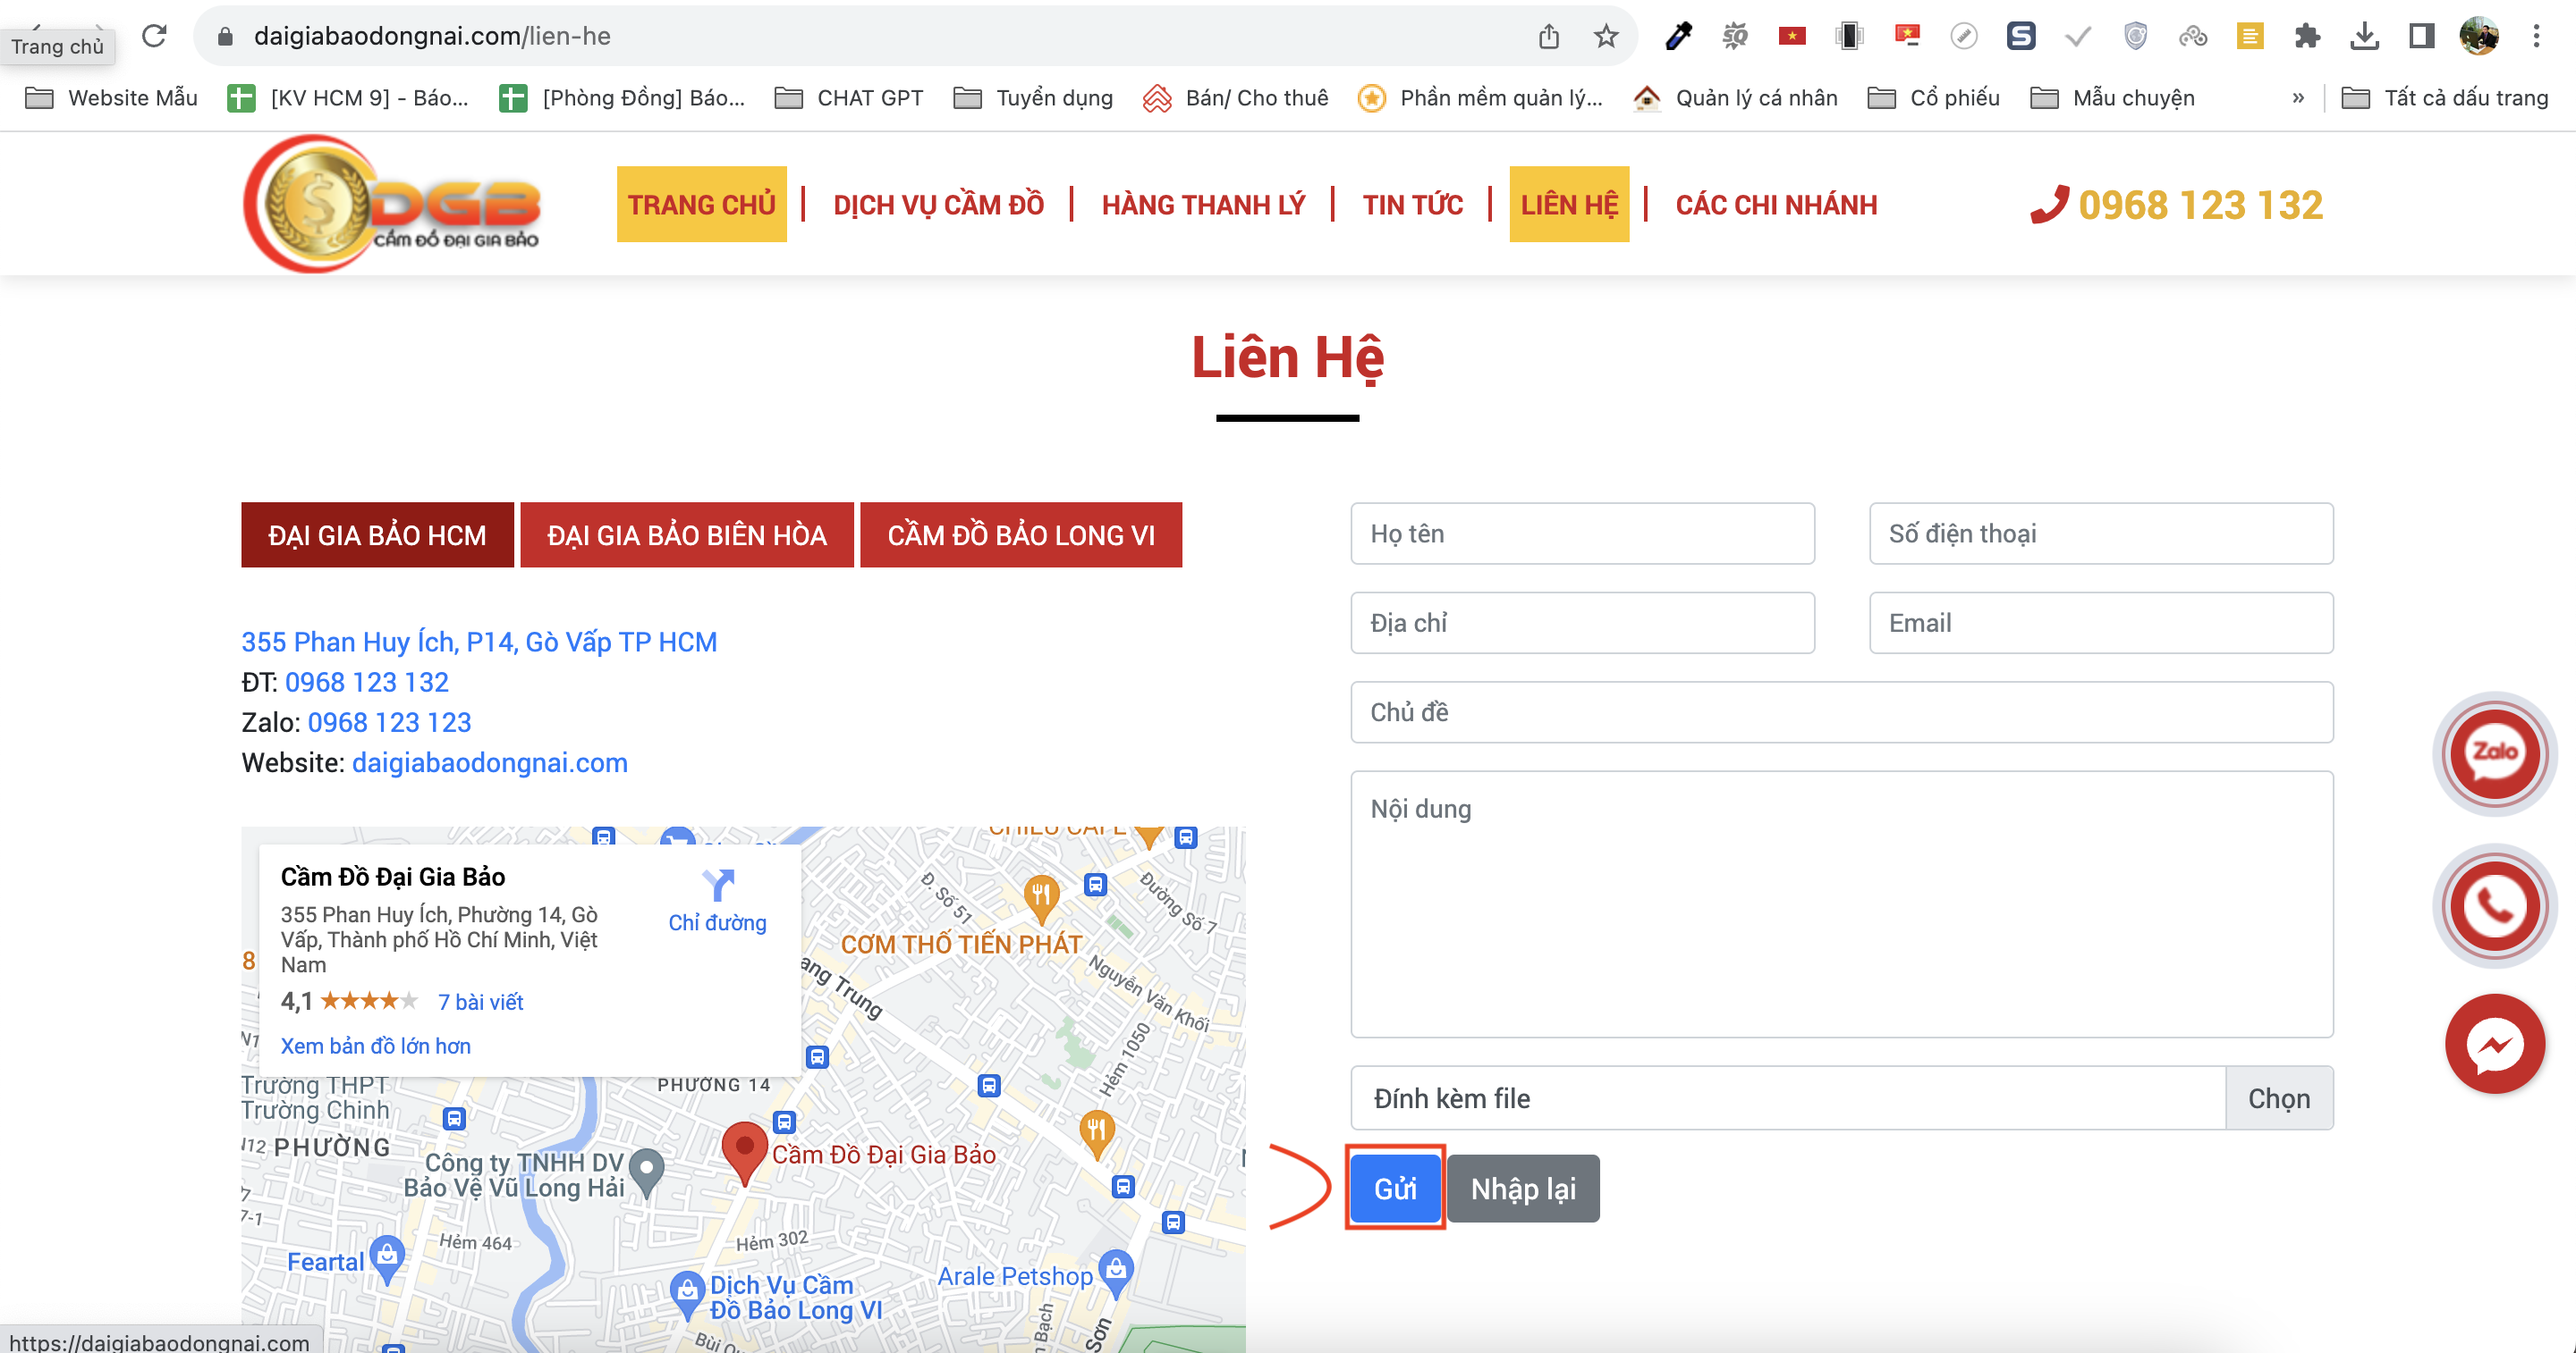Open the Sider extension icon
This screenshot has width=2576, height=1353.
(2021, 35)
